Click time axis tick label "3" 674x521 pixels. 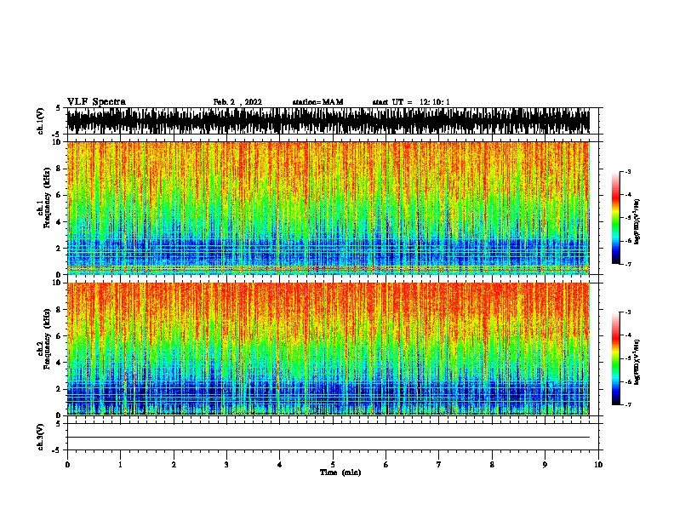pyautogui.click(x=226, y=465)
